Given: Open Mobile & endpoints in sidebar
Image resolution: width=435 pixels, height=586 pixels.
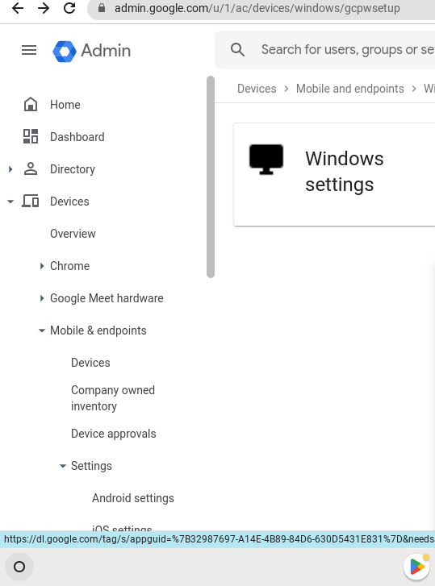Looking at the screenshot, I should pyautogui.click(x=98, y=330).
